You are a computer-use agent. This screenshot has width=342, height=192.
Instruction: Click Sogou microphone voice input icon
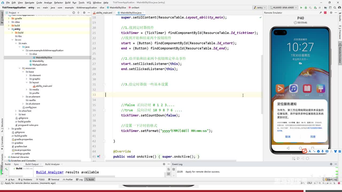tap(323, 151)
